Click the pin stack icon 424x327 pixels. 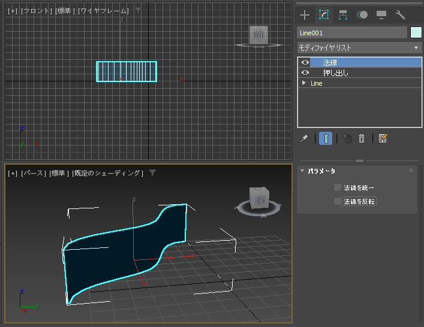click(x=304, y=138)
